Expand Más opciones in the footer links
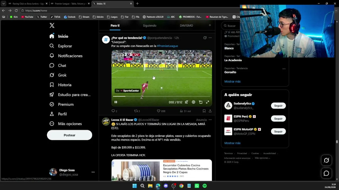Image resolution: width=339 pixels, height=190 pixels. [x=262, y=158]
